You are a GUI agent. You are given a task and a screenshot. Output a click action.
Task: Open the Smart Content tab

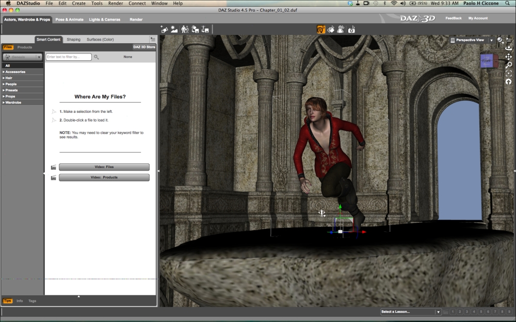coord(49,40)
